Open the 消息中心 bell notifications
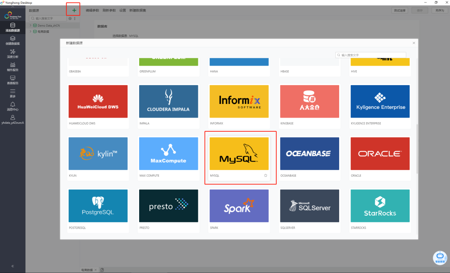 click(12, 106)
